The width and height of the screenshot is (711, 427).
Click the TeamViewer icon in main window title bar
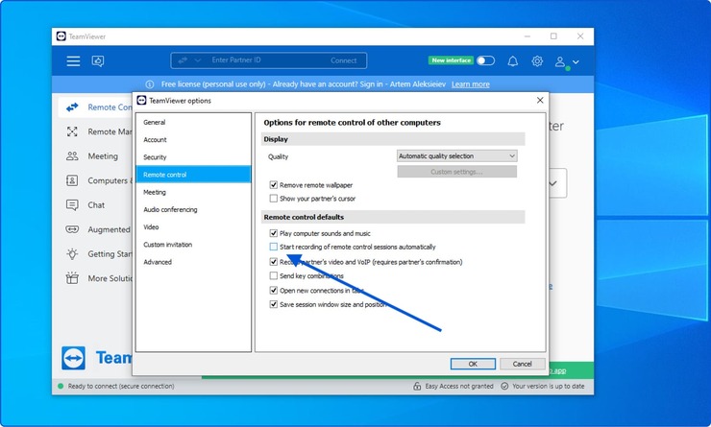pos(61,36)
